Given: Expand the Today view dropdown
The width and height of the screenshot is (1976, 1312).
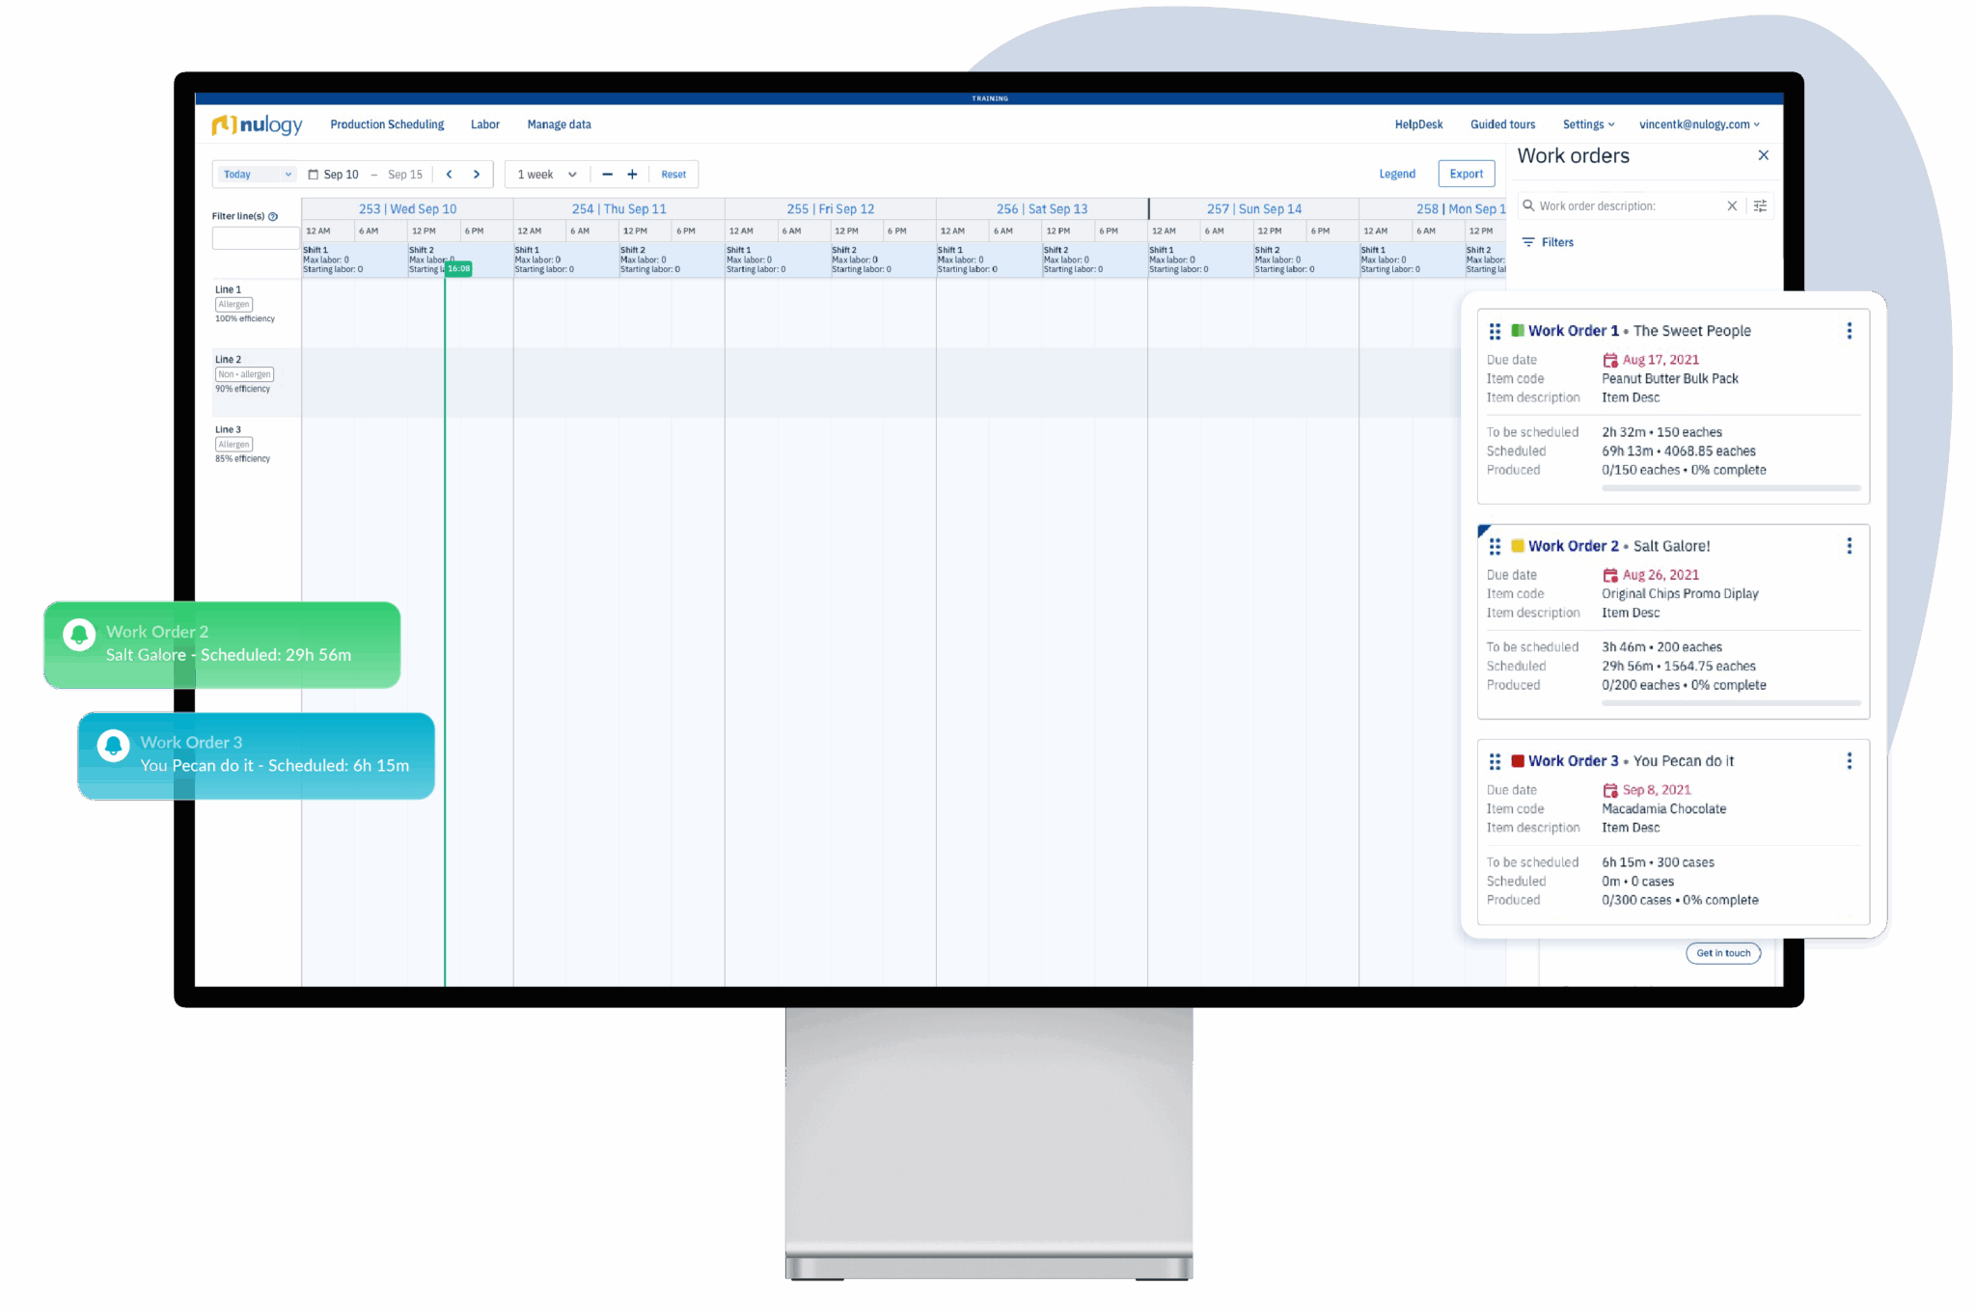Looking at the screenshot, I should [254, 174].
